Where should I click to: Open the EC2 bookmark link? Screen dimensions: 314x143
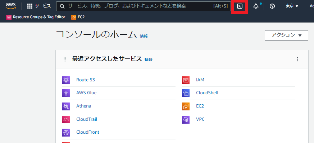click(x=81, y=17)
